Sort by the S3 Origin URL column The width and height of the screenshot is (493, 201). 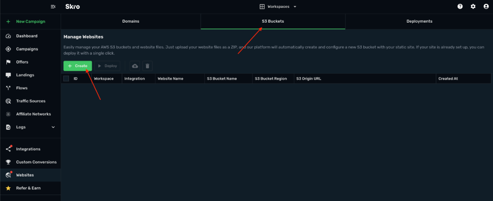(309, 79)
